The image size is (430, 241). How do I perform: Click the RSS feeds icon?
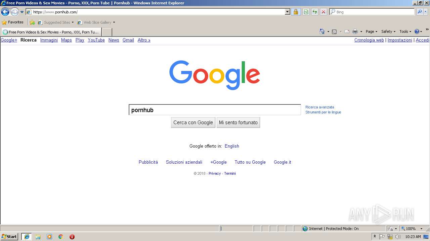point(334,31)
